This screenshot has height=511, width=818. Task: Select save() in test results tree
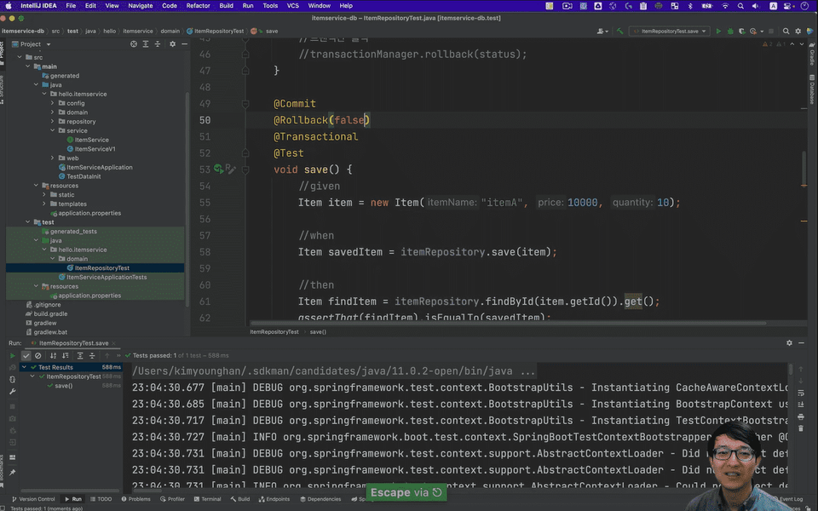(64, 386)
